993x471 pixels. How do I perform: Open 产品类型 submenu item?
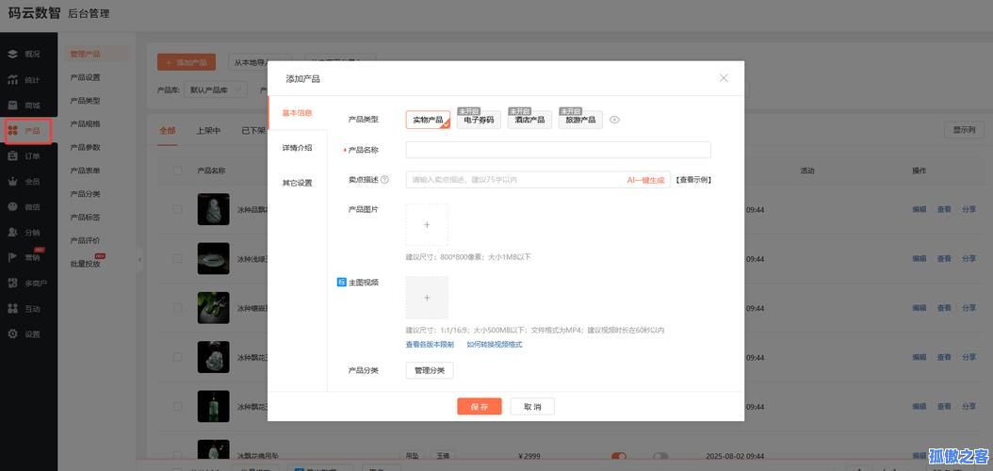86,101
